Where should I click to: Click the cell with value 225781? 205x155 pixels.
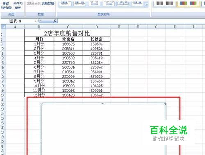pyautogui.click(x=96, y=53)
